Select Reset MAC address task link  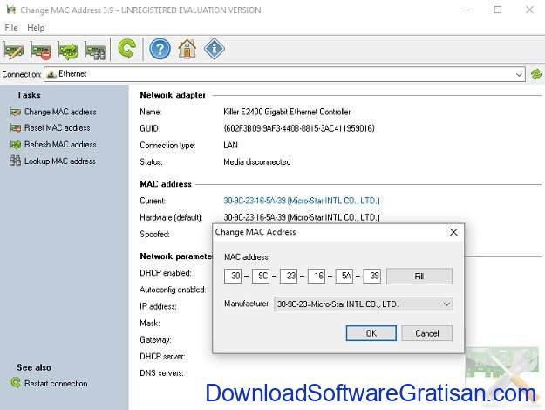[x=57, y=128]
